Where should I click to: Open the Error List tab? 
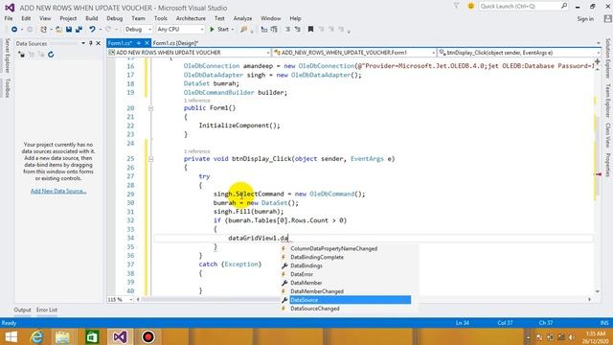47,310
